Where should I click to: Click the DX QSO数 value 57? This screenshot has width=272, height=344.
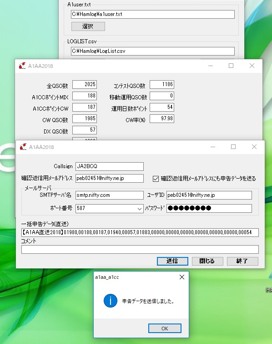85,130
